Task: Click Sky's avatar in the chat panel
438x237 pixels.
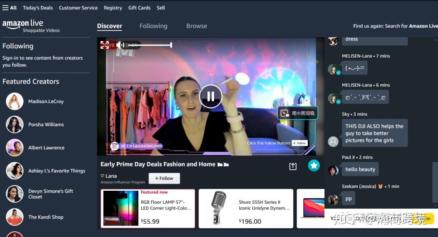Action: 333,141
